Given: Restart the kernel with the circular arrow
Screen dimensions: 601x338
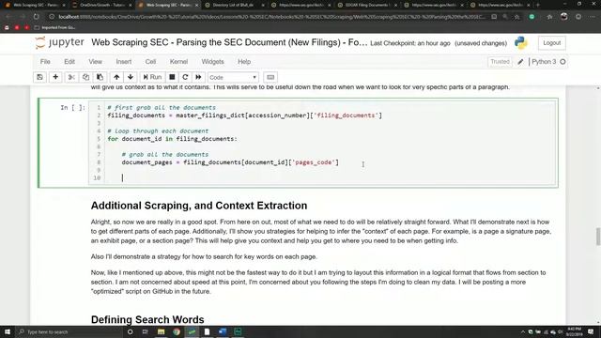Looking at the screenshot, I should click(185, 77).
